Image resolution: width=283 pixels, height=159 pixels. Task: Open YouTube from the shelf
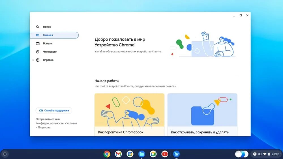[x=165, y=154]
